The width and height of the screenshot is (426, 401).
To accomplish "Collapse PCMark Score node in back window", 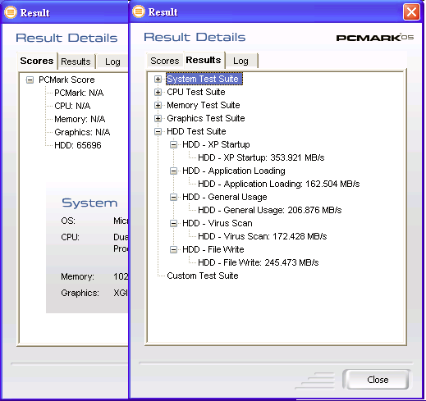I will (30, 80).
